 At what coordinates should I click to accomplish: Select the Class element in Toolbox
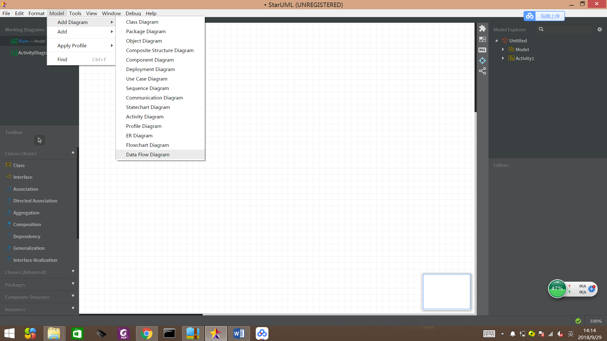pos(19,165)
